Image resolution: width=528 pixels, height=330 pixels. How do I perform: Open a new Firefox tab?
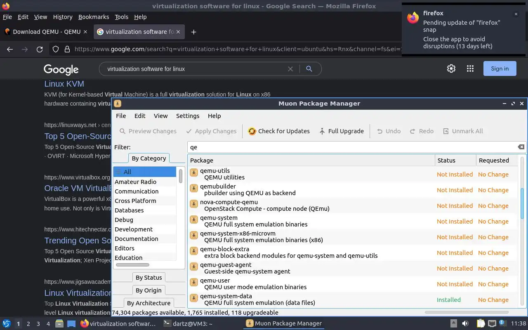click(x=193, y=32)
